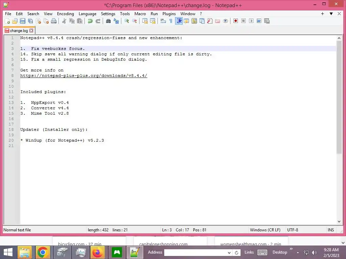Start macro recording with red dot button
Screen dimensions: 346x259
coord(236,21)
